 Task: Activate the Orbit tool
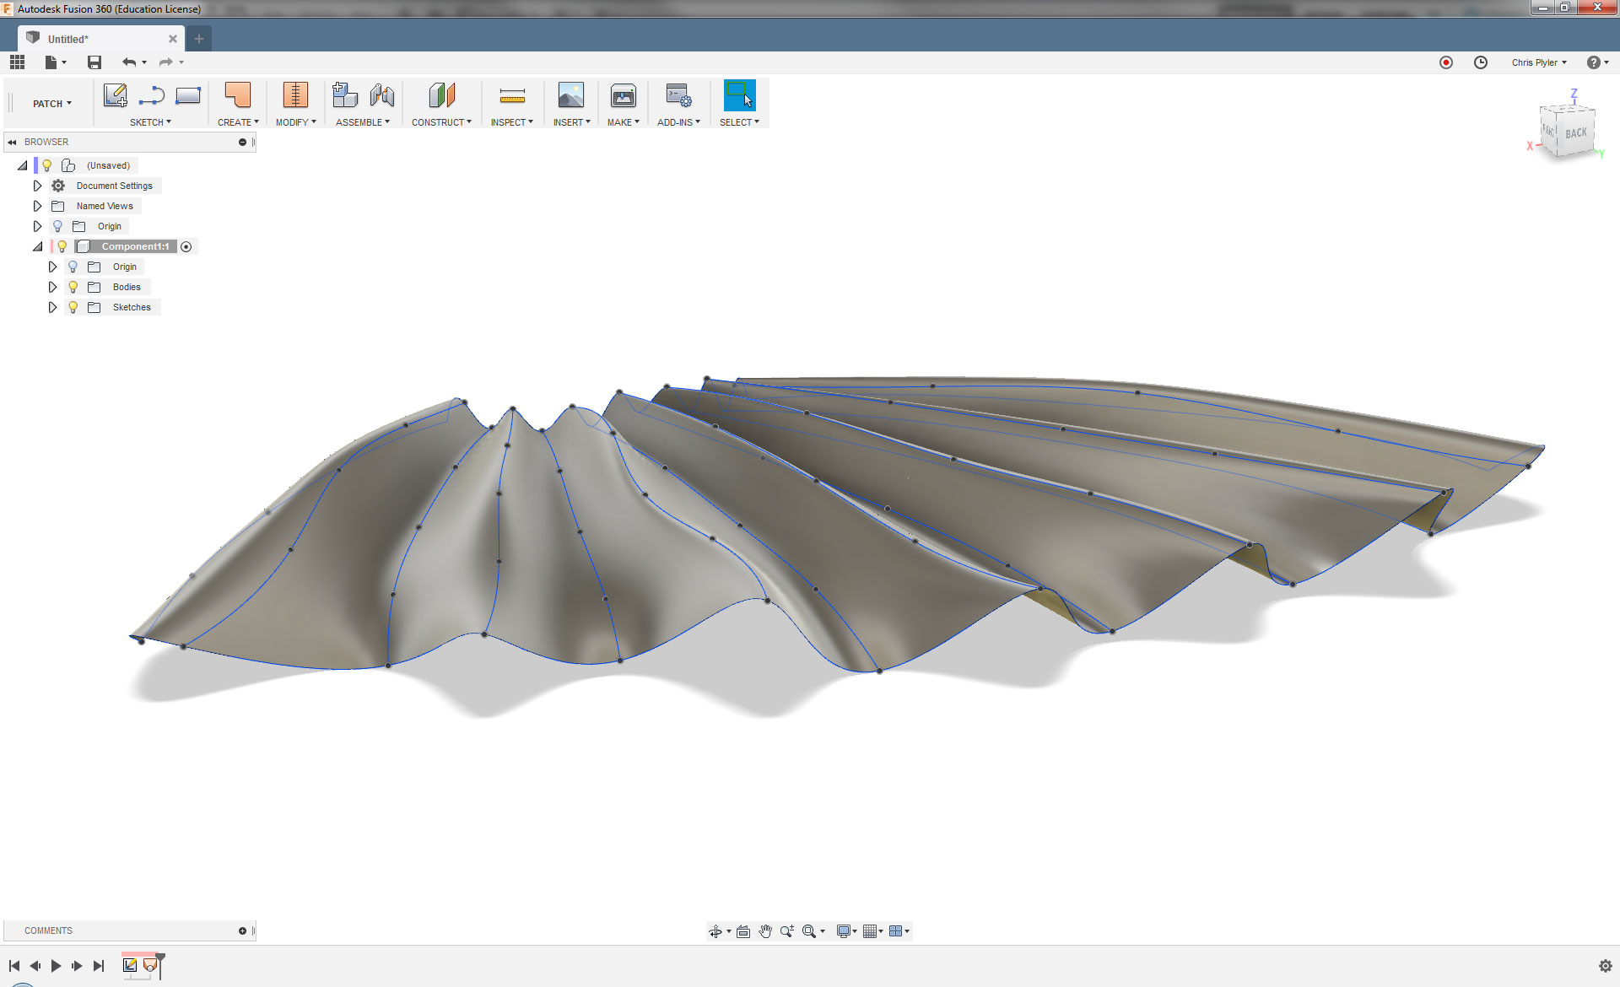tap(716, 930)
